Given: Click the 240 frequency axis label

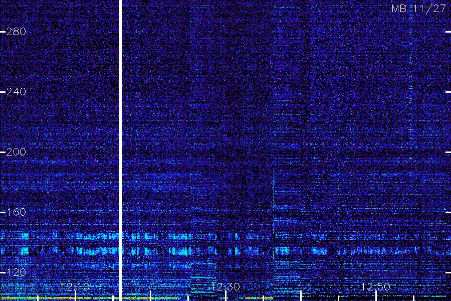Looking at the screenshot, I should (x=16, y=92).
